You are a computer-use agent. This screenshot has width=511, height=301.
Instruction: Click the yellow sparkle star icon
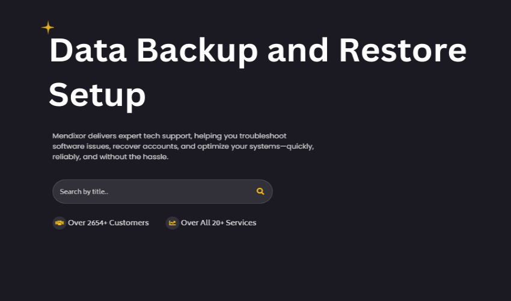click(x=48, y=28)
